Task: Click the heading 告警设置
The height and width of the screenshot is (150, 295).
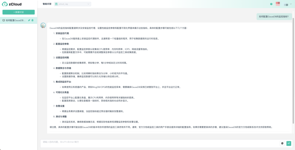Action: coord(60,106)
